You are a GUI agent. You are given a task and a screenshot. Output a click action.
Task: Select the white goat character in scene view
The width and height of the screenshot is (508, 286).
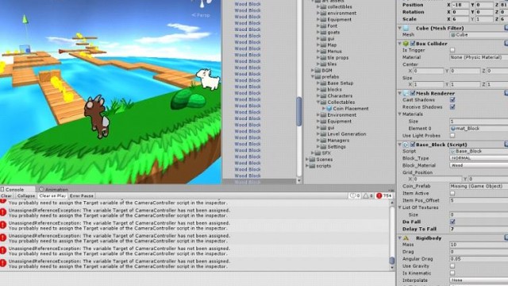pos(208,79)
